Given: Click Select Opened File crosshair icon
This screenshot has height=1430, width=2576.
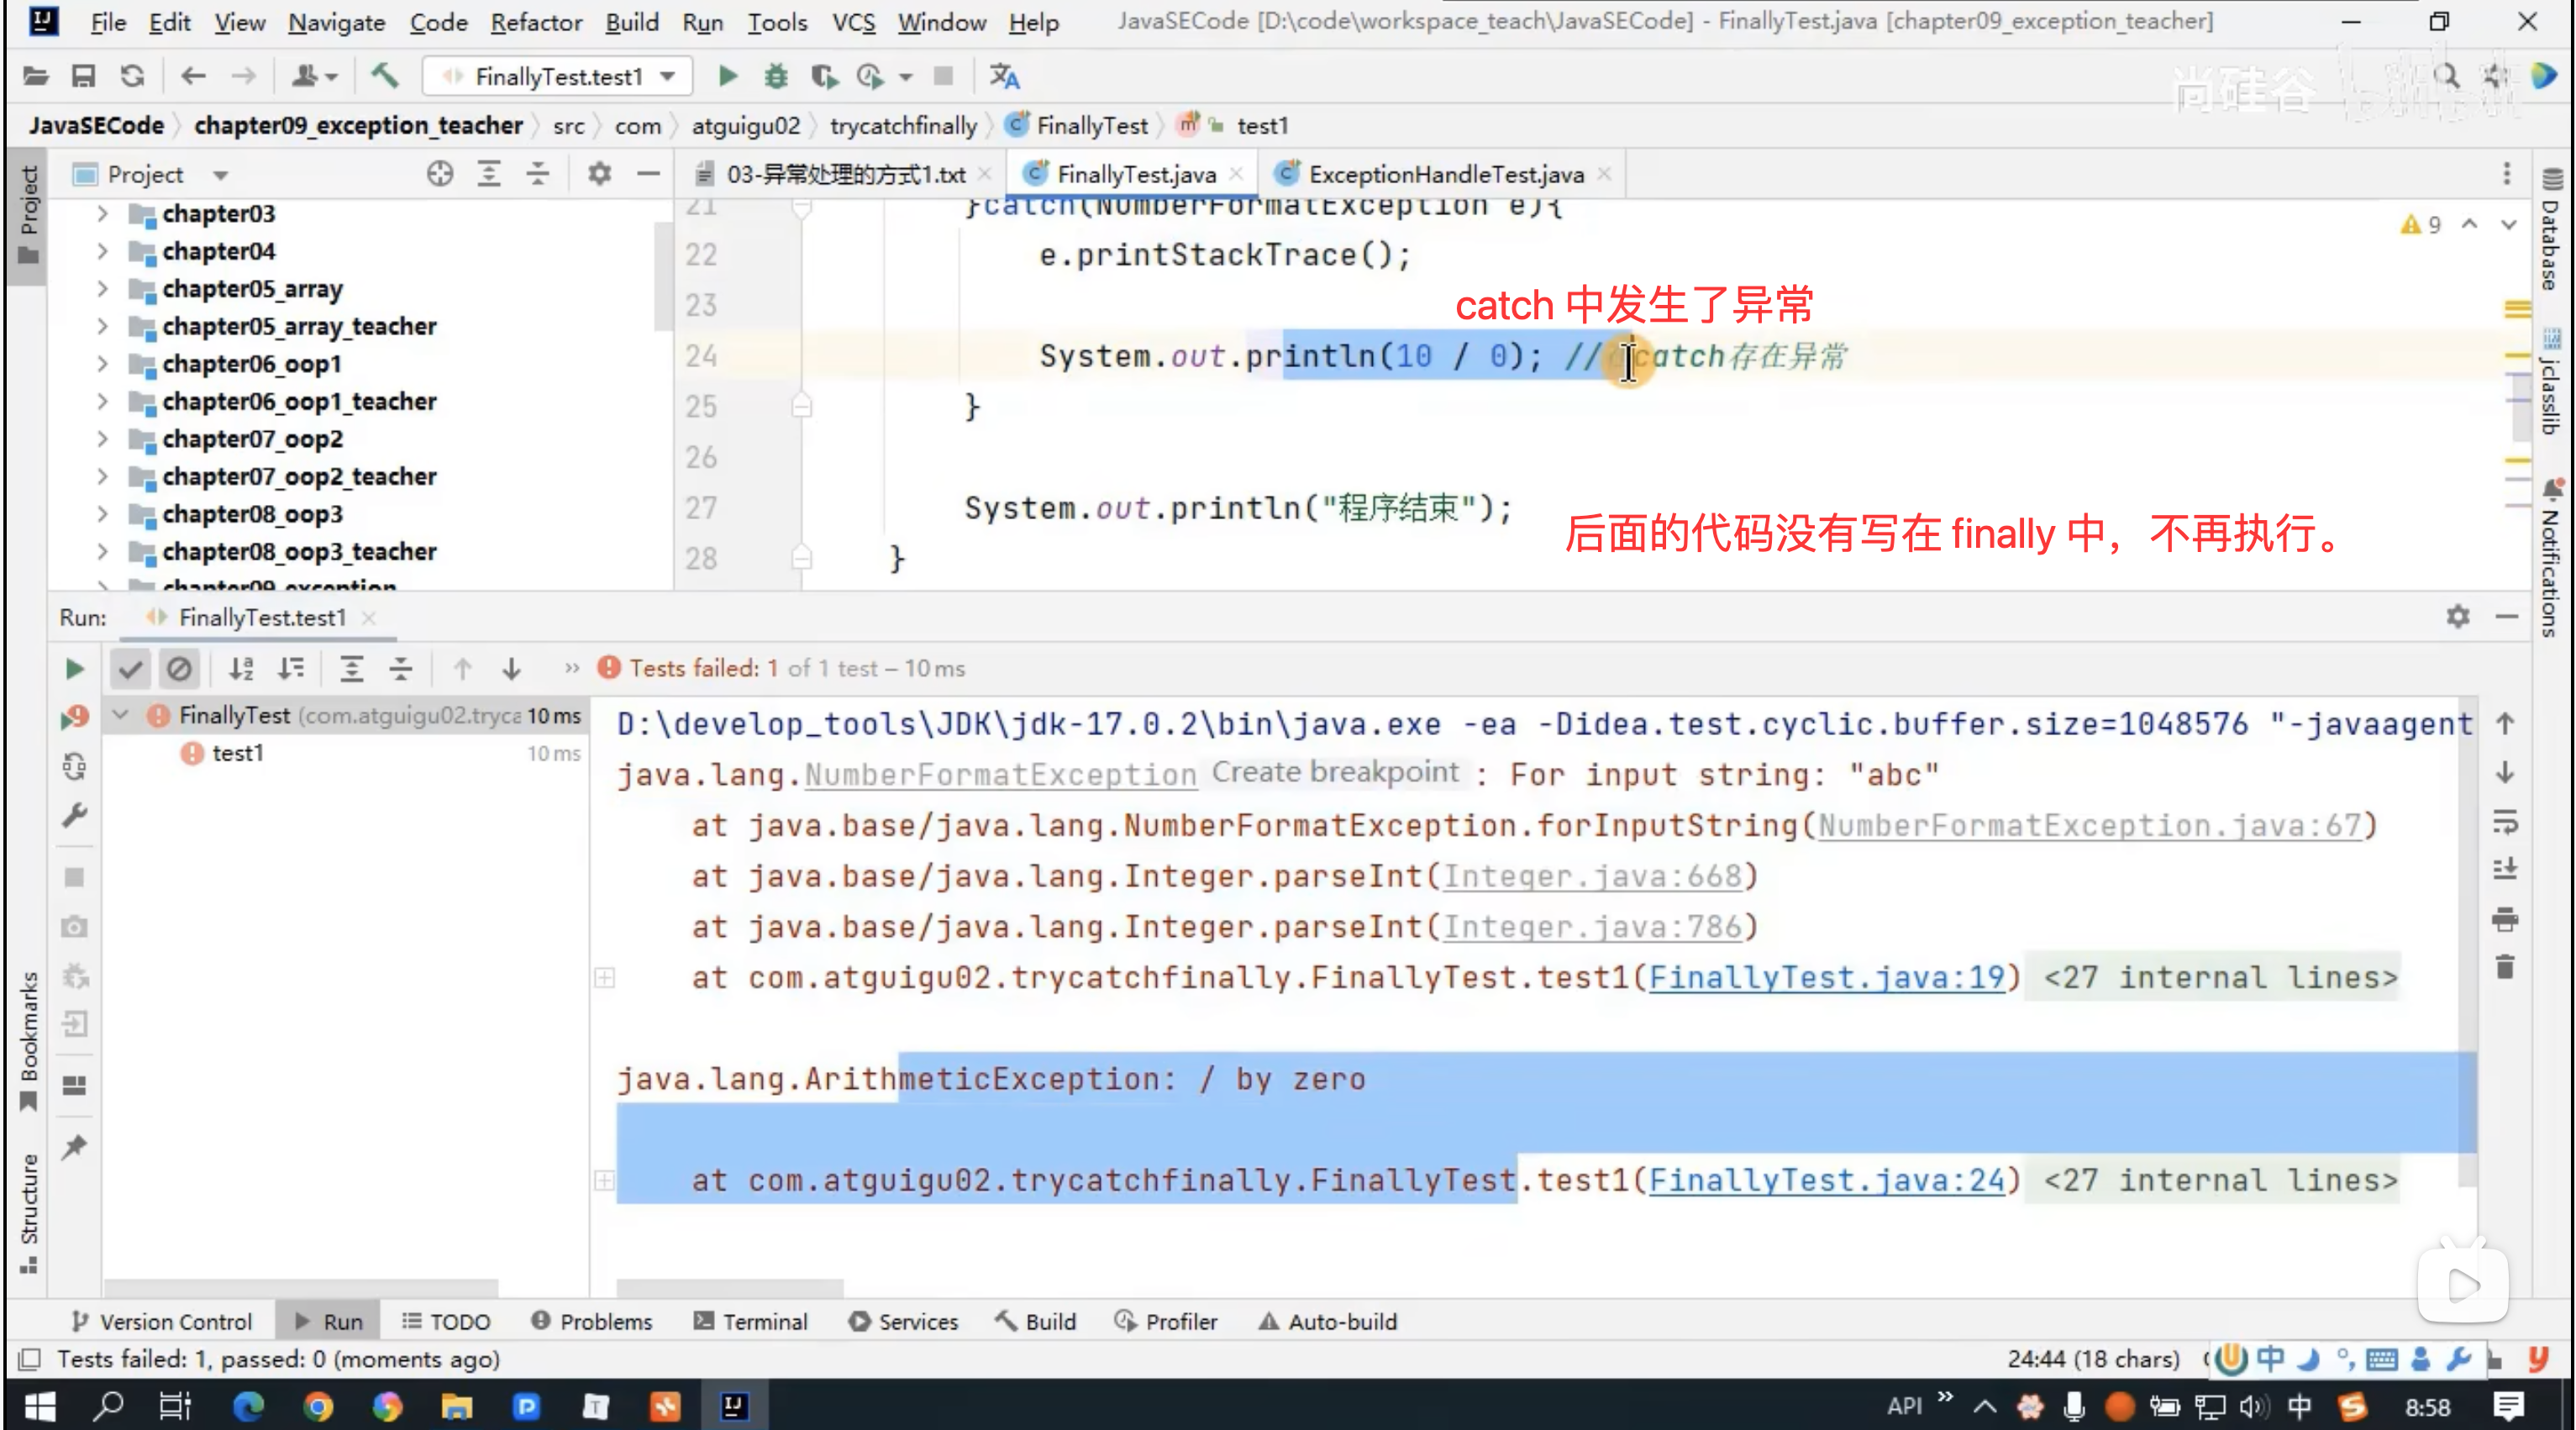Looking at the screenshot, I should click(439, 174).
